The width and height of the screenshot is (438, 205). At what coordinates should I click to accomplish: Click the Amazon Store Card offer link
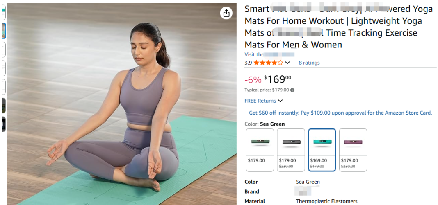pyautogui.click(x=340, y=113)
